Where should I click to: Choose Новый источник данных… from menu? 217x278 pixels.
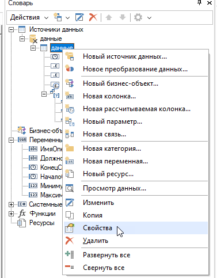[x=136, y=56]
